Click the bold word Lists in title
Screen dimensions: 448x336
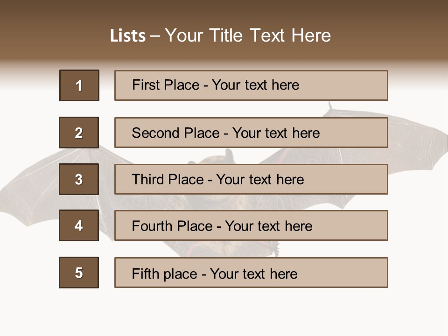pos(128,35)
